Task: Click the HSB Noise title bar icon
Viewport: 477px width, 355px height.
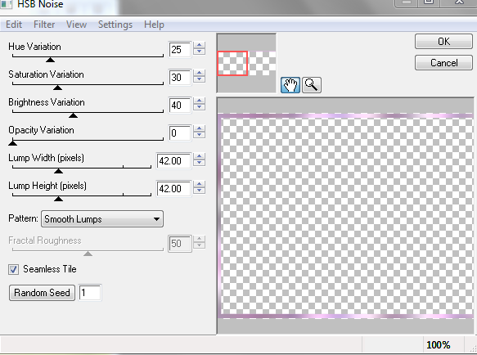Action: [6, 4]
